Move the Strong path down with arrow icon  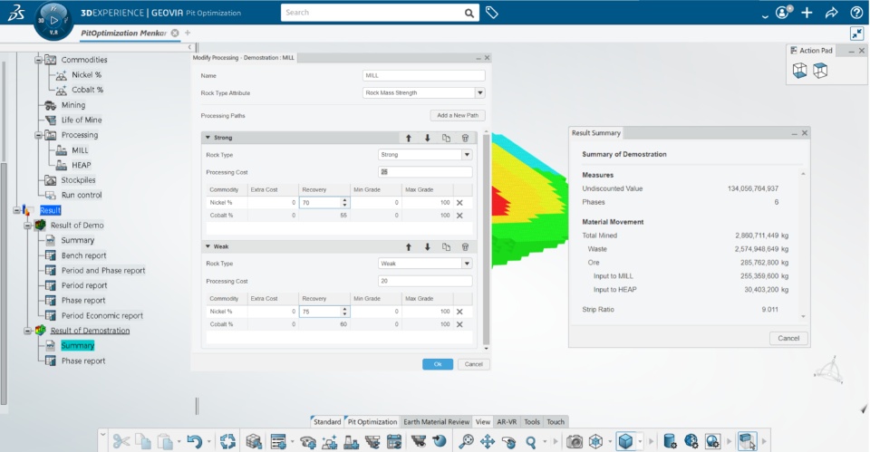[427, 138]
